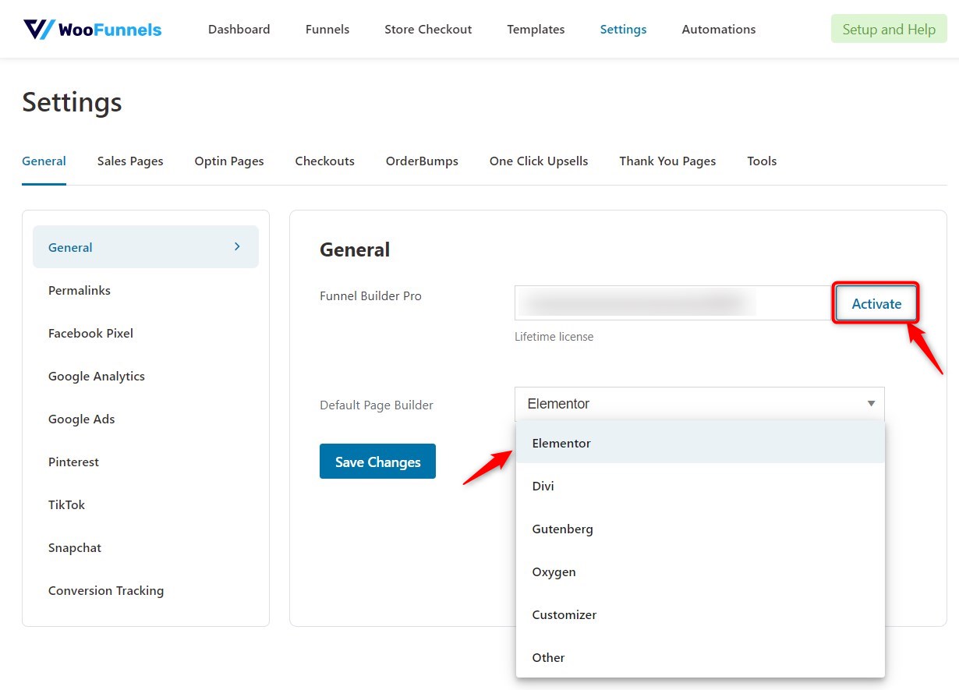Choose Oxygen from the dropdown list
This screenshot has height=690, width=959.
700,571
